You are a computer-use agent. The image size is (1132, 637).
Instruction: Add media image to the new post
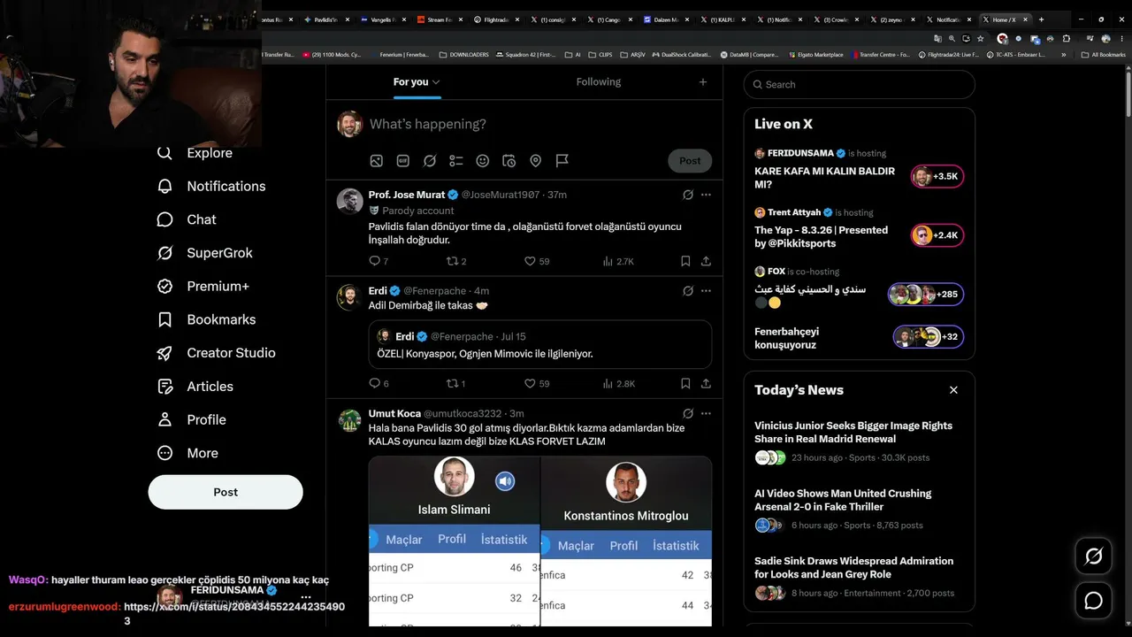pos(377,161)
